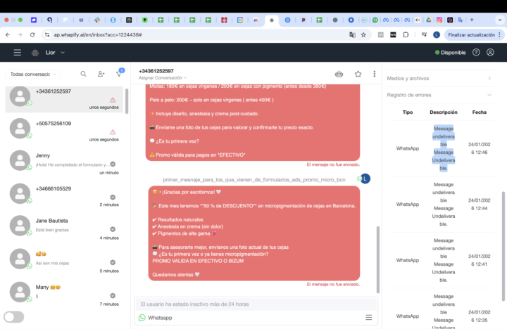The height and width of the screenshot is (329, 507).
Task: Click checkmark status on Jane Bautista row
Action: click(x=113, y=229)
